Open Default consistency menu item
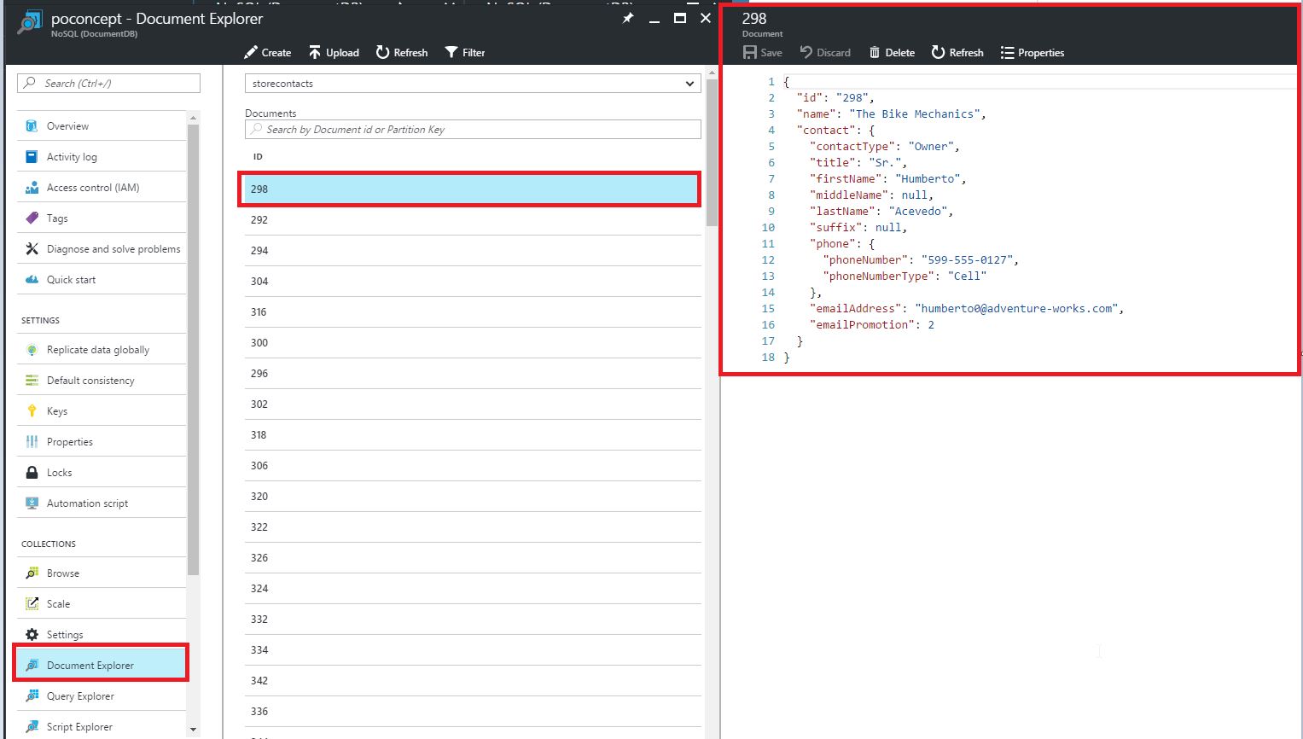This screenshot has height=739, width=1303. click(101, 381)
